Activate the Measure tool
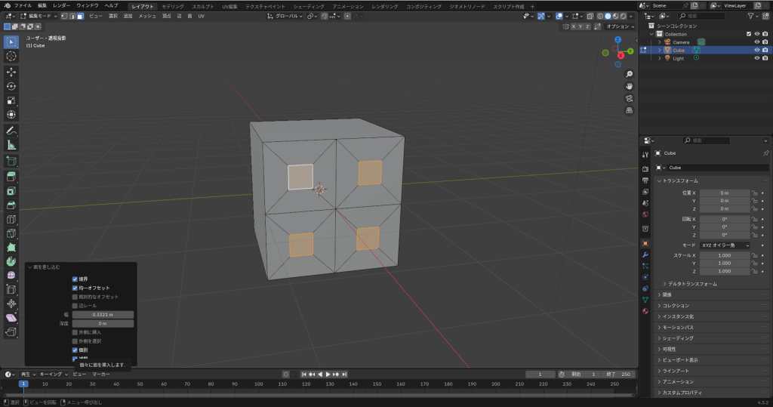This screenshot has height=407, width=773. [11, 144]
